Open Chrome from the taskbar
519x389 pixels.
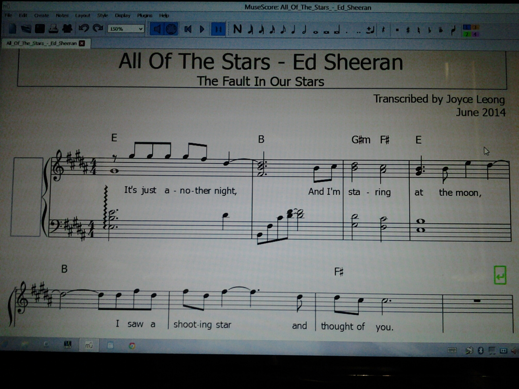132,346
